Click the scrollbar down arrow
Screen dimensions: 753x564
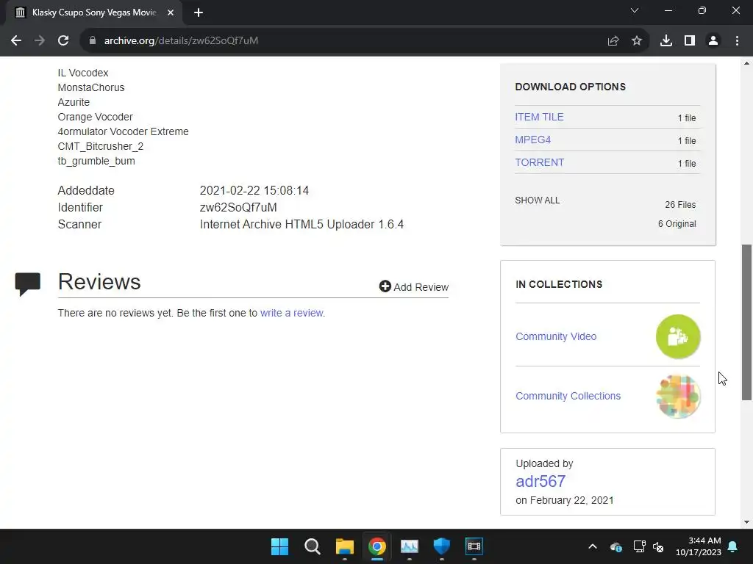point(746,522)
